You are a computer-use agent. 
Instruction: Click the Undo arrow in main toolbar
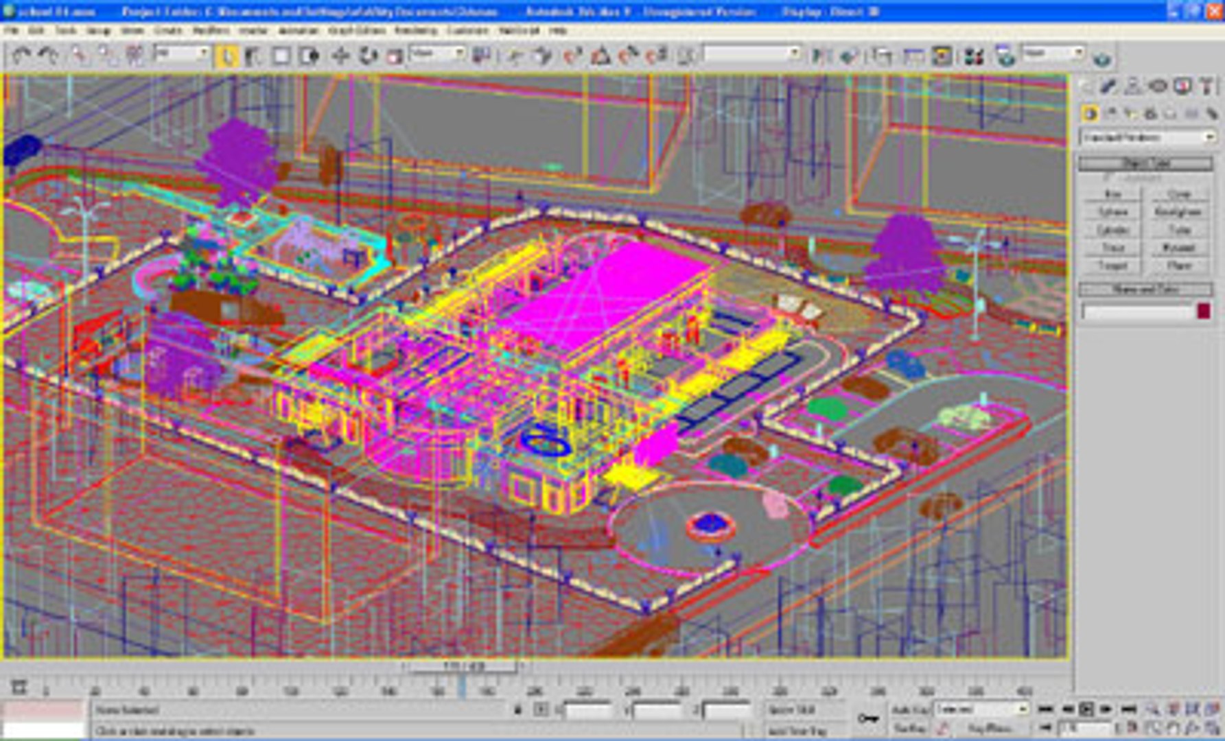click(21, 55)
